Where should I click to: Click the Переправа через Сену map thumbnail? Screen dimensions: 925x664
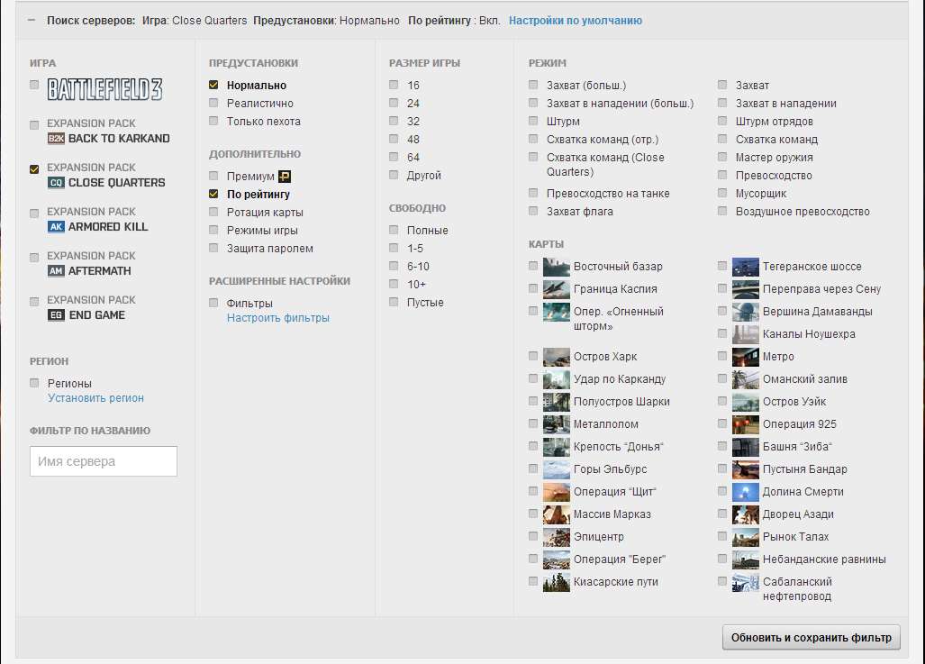(x=745, y=289)
